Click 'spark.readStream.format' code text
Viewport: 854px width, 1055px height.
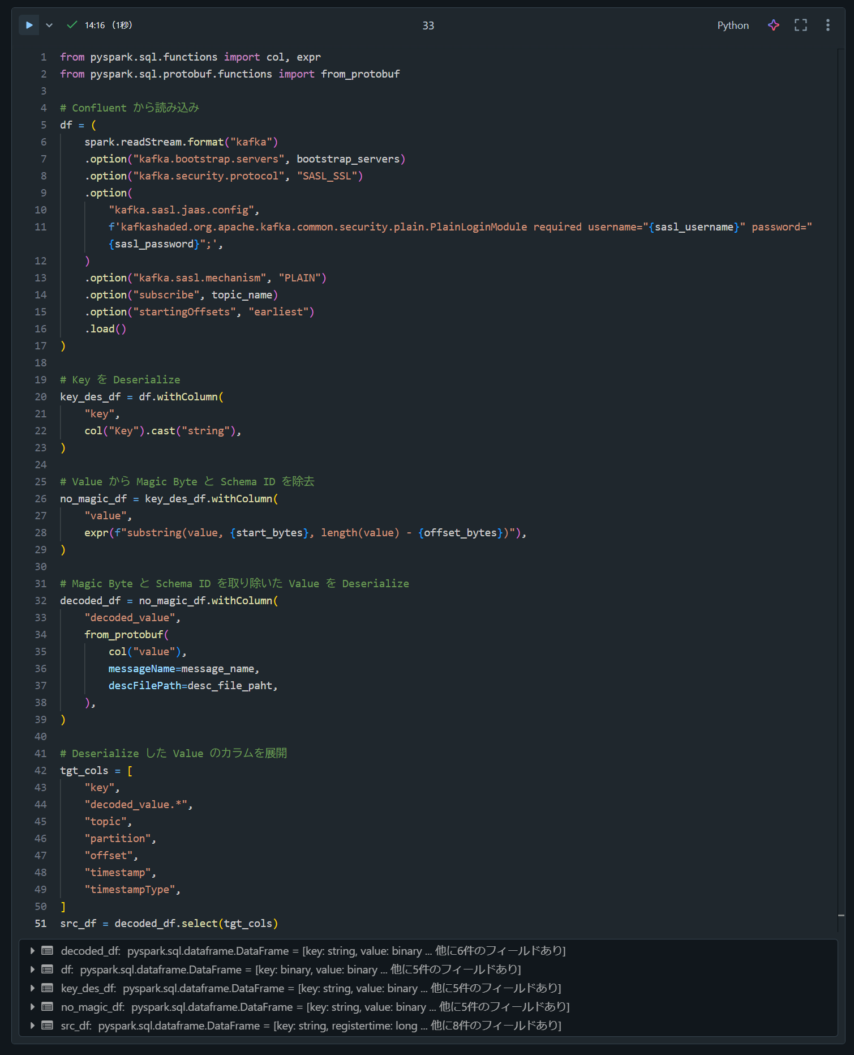click(154, 142)
